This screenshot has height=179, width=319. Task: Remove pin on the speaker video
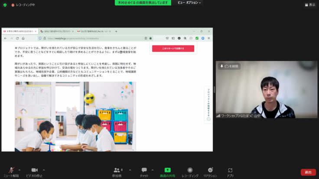click(x=228, y=66)
